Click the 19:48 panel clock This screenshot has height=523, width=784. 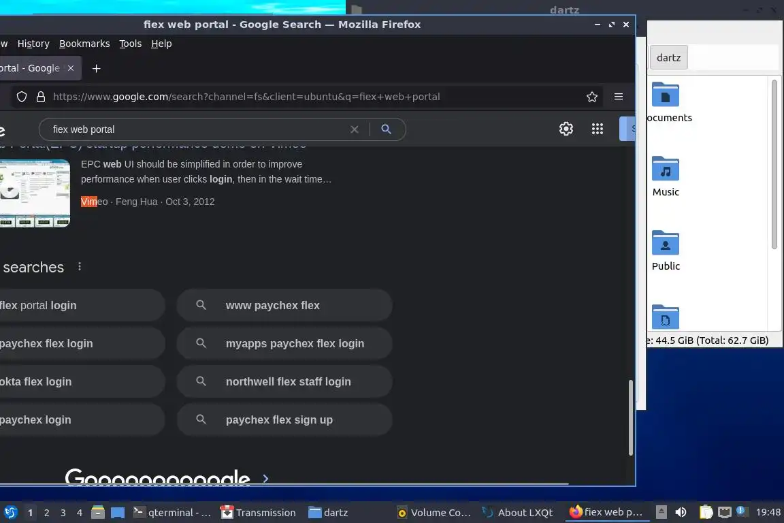[x=768, y=512]
